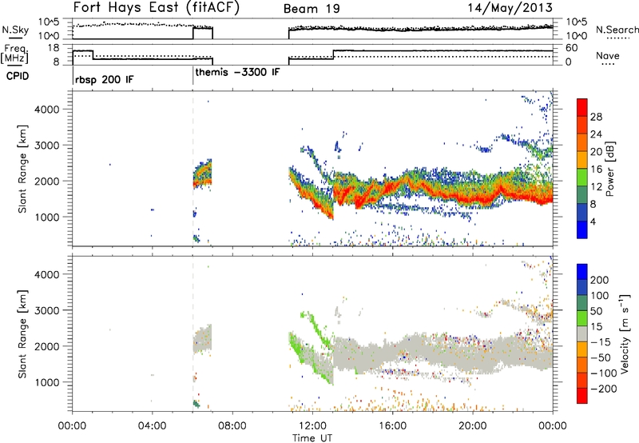Image resolution: width=639 pixels, height=443 pixels.
Task: Pick the bright blue top velocity swatch
Action: [x=582, y=272]
